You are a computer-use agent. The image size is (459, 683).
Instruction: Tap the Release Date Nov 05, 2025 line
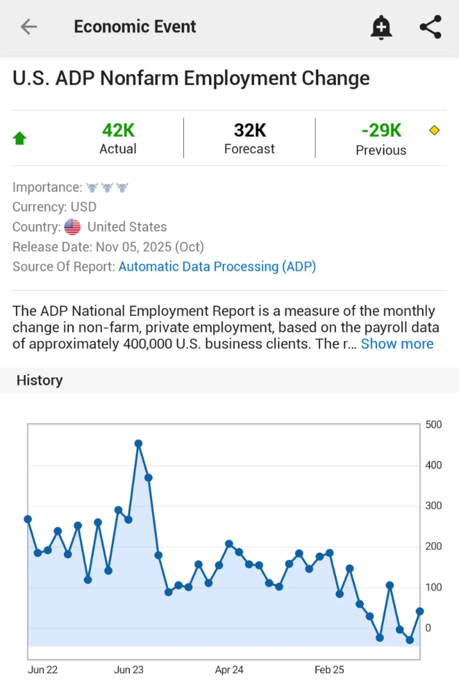point(108,247)
